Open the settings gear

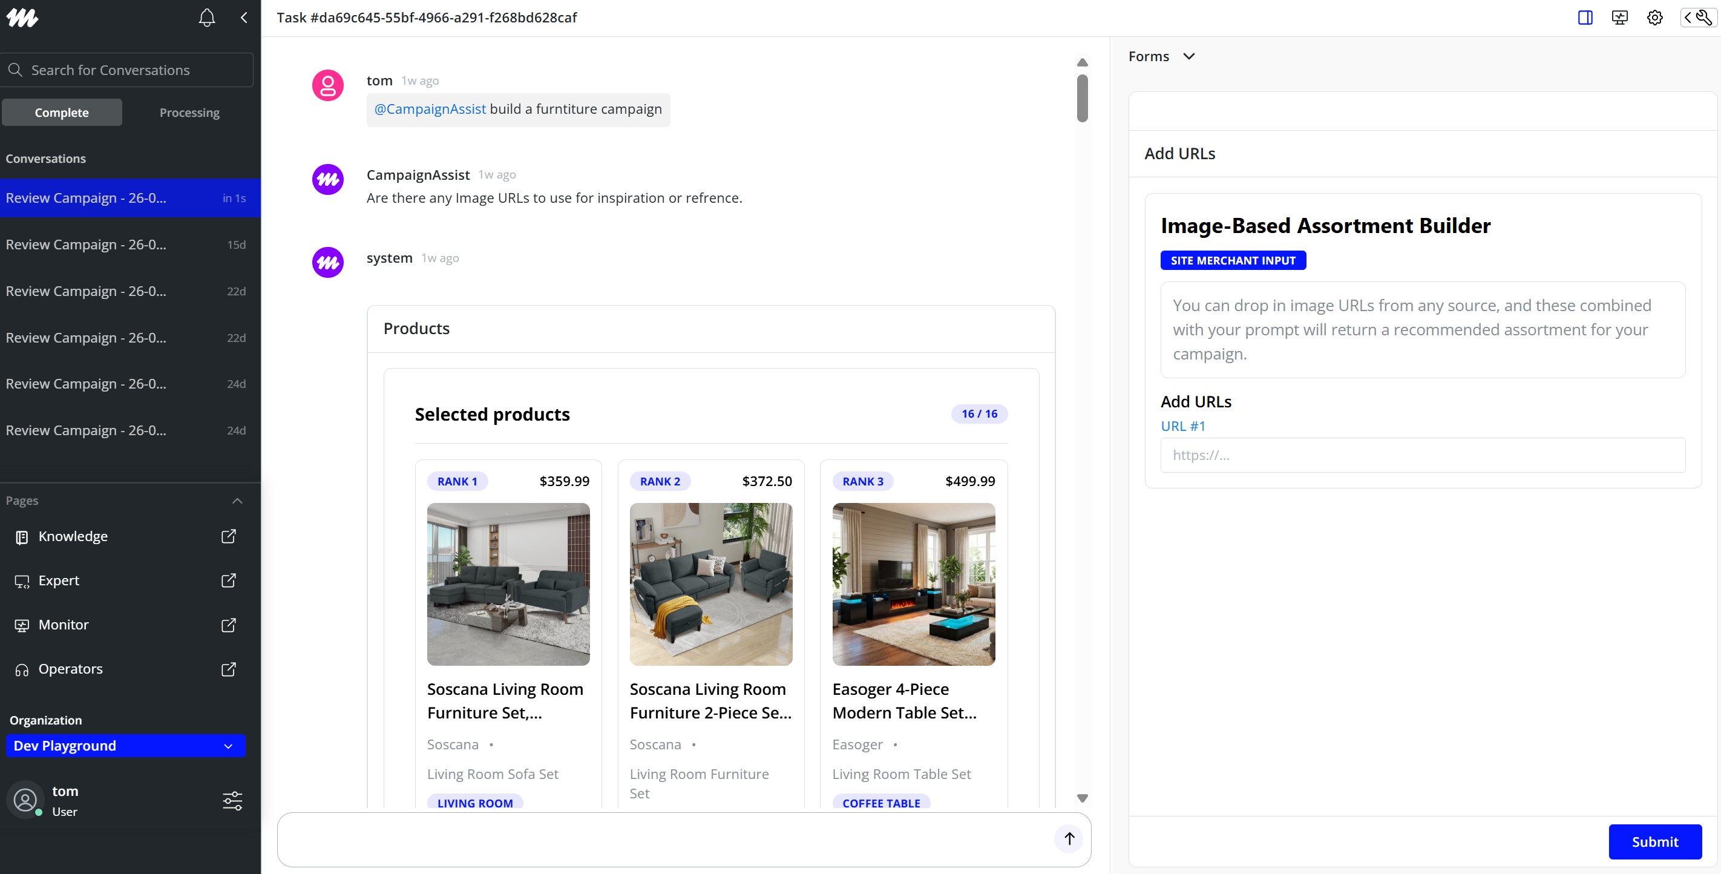pyautogui.click(x=1655, y=18)
